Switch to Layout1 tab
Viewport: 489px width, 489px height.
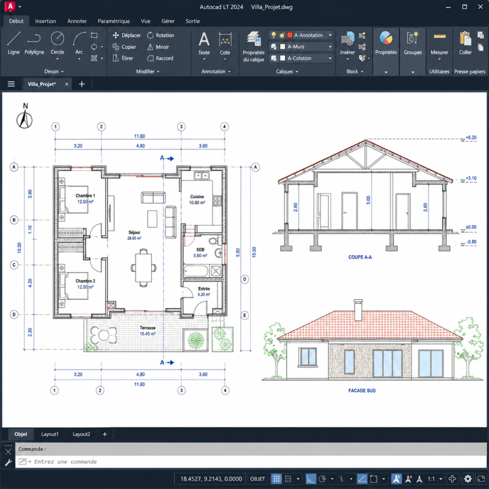click(x=50, y=434)
